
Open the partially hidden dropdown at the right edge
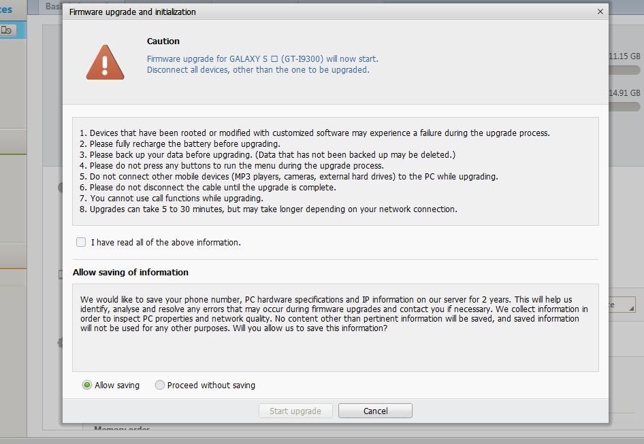(622, 305)
